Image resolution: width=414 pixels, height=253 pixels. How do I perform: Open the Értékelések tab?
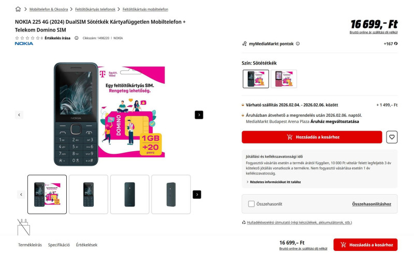(x=86, y=245)
